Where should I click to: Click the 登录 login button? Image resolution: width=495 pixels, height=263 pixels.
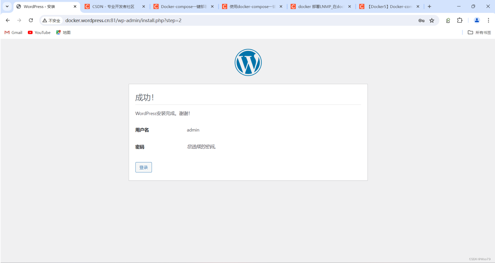tap(143, 167)
